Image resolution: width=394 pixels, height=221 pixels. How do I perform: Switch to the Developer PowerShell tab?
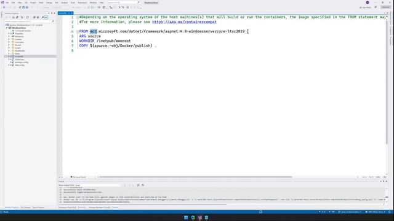67,207
